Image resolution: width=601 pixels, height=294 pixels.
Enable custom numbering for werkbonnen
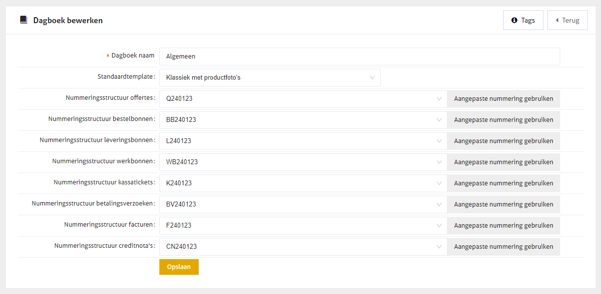point(503,162)
